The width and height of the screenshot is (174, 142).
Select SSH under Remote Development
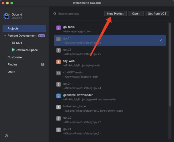pos(19,43)
